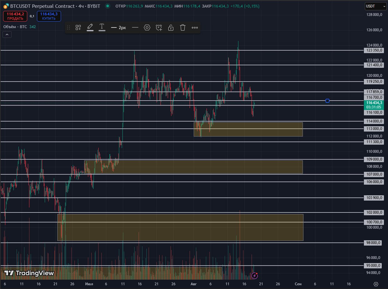The image size is (388, 289).
Task: Collapse the indicator legend chevron
Action: point(7,35)
